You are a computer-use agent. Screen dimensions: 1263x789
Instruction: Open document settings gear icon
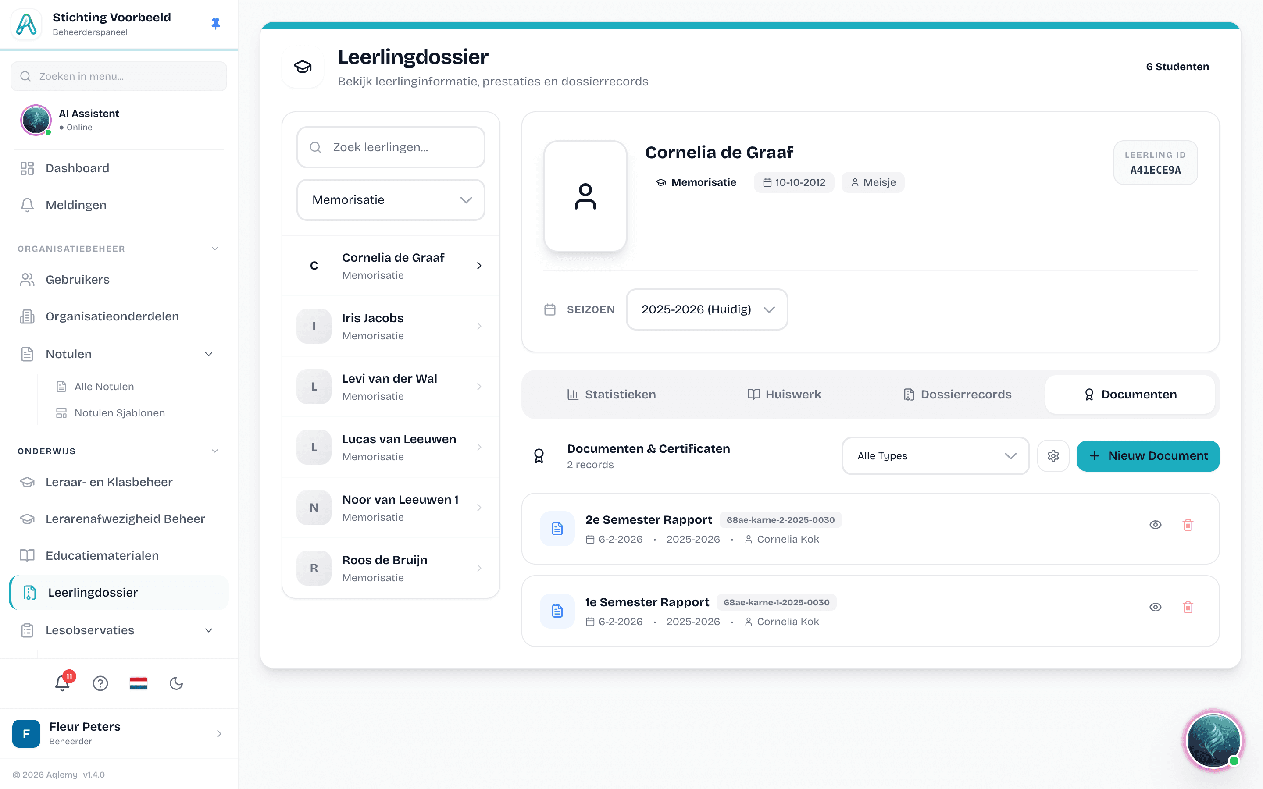(x=1053, y=456)
